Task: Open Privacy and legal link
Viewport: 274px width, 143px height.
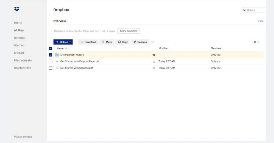Action: (x=23, y=137)
